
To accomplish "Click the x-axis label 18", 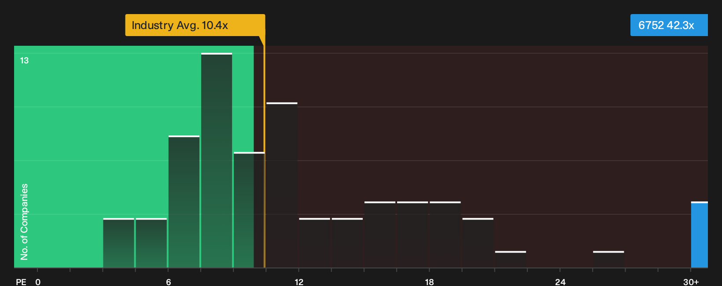I will tap(429, 282).
